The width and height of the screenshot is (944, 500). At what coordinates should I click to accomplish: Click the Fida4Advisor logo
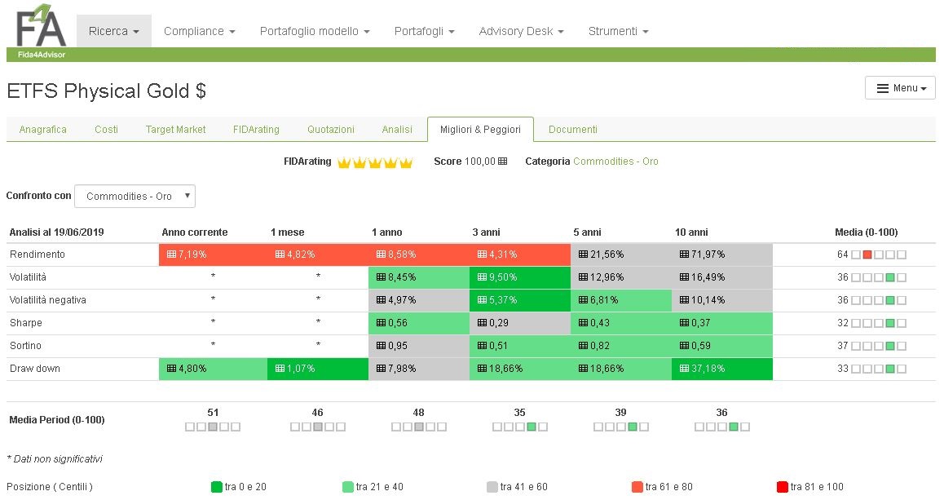tap(40, 31)
